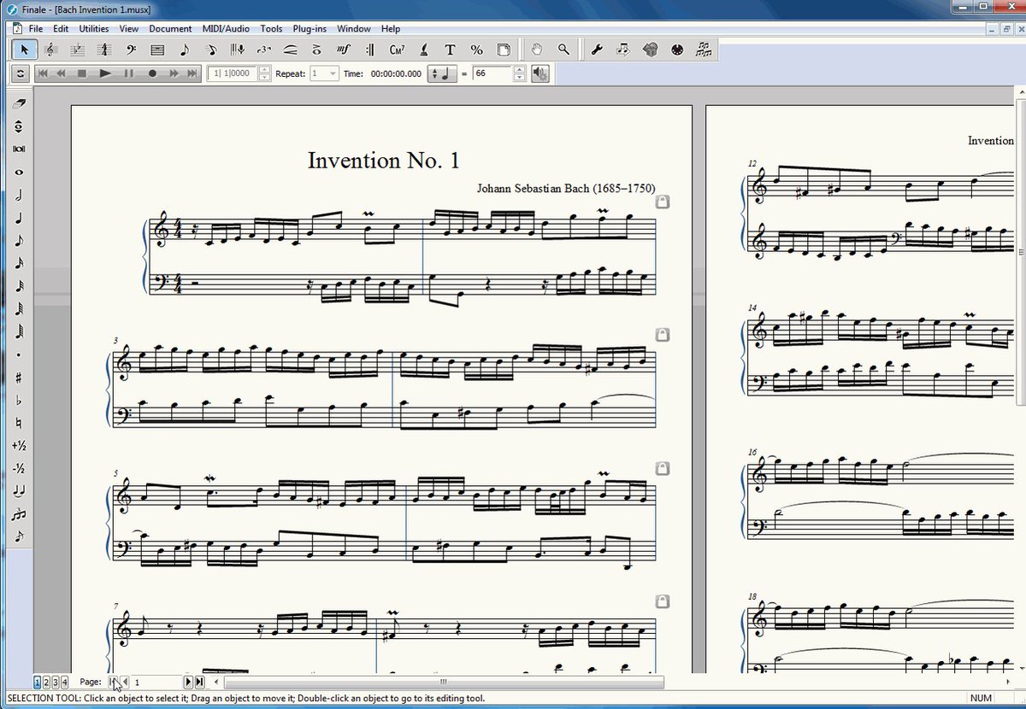Start playback with the Play button
1026x709 pixels.
point(104,73)
